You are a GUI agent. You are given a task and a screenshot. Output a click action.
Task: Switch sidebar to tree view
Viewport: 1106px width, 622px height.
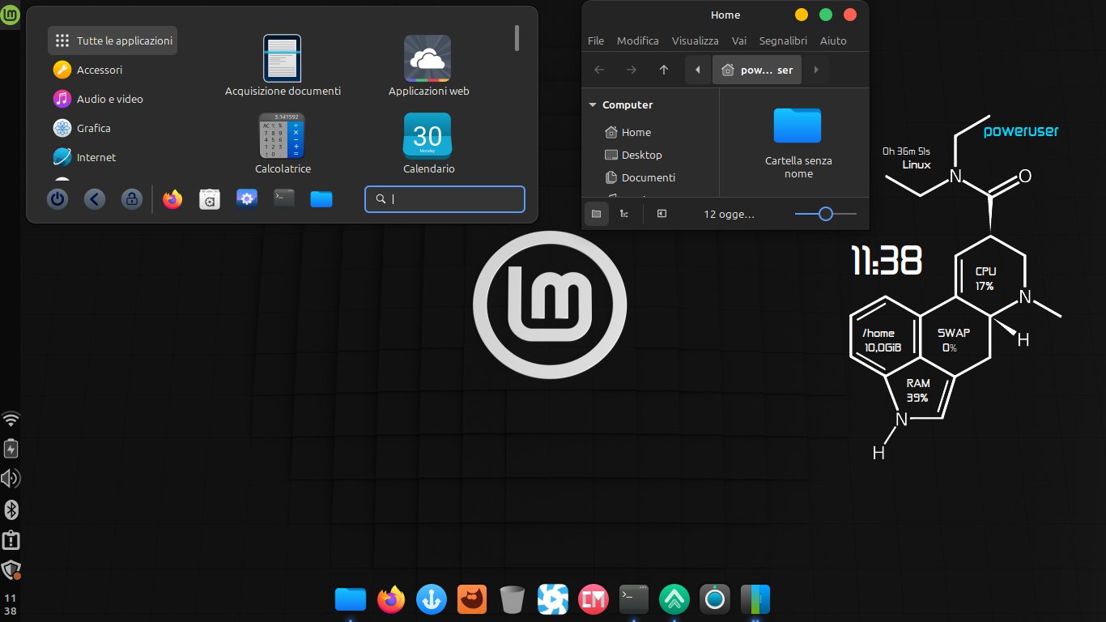click(623, 214)
